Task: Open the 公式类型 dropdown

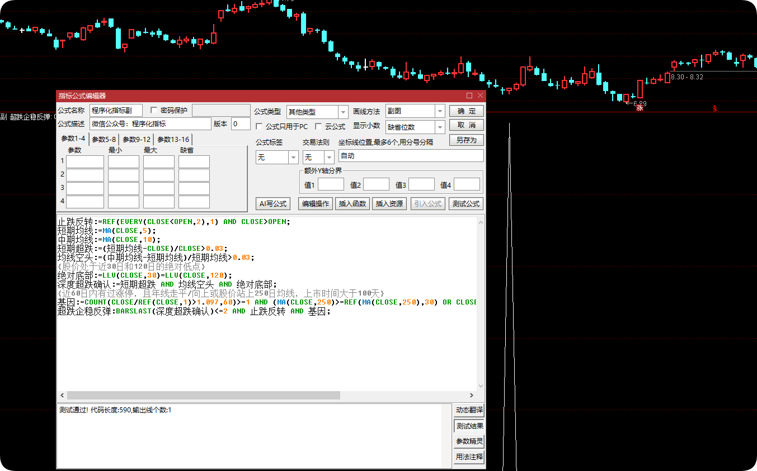Action: click(317, 112)
